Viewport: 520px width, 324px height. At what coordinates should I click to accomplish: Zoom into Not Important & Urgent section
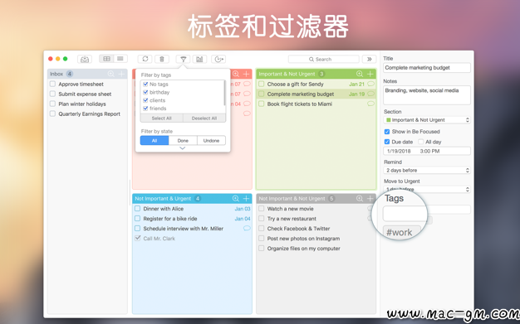click(x=235, y=199)
